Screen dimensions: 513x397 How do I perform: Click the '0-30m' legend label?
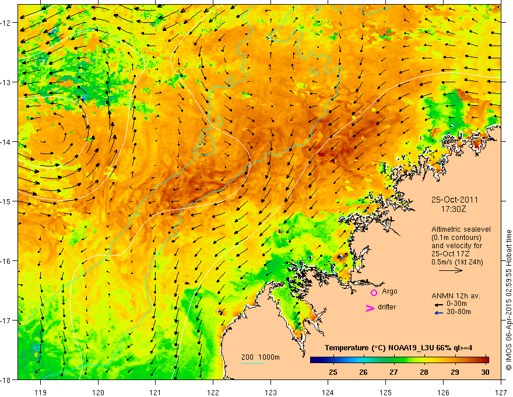coord(456,304)
